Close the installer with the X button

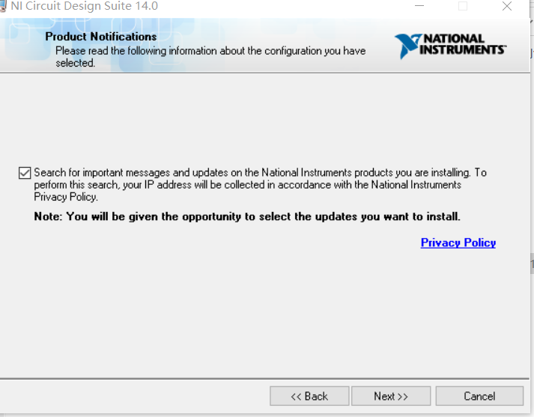tap(507, 6)
